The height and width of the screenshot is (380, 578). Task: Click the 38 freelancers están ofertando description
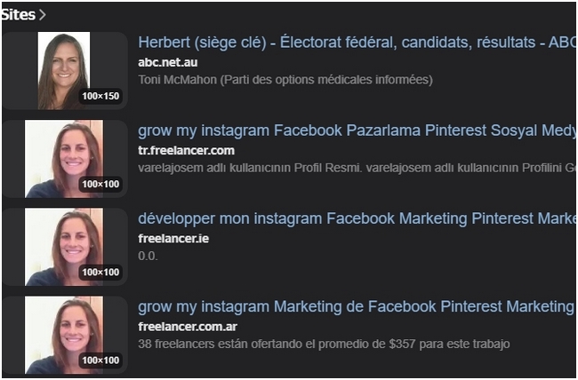(324, 344)
